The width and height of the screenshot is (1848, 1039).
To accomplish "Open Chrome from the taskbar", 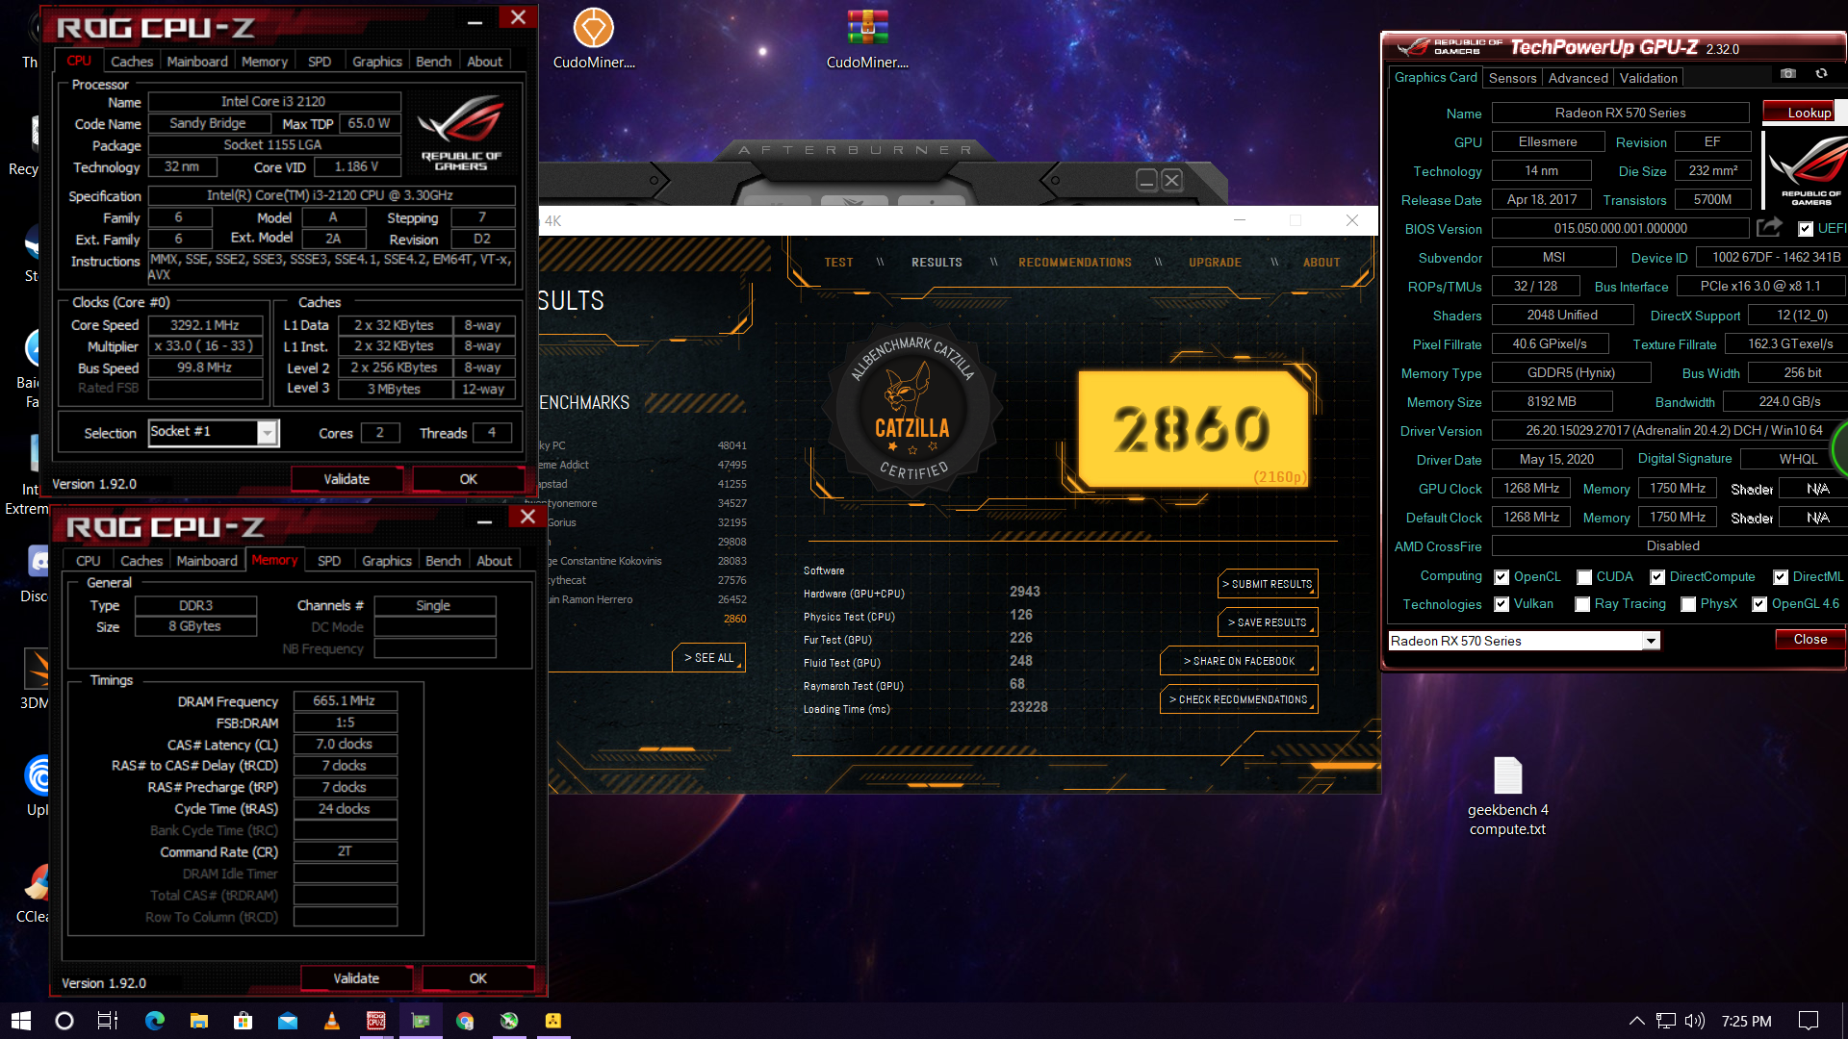I will point(465,1021).
